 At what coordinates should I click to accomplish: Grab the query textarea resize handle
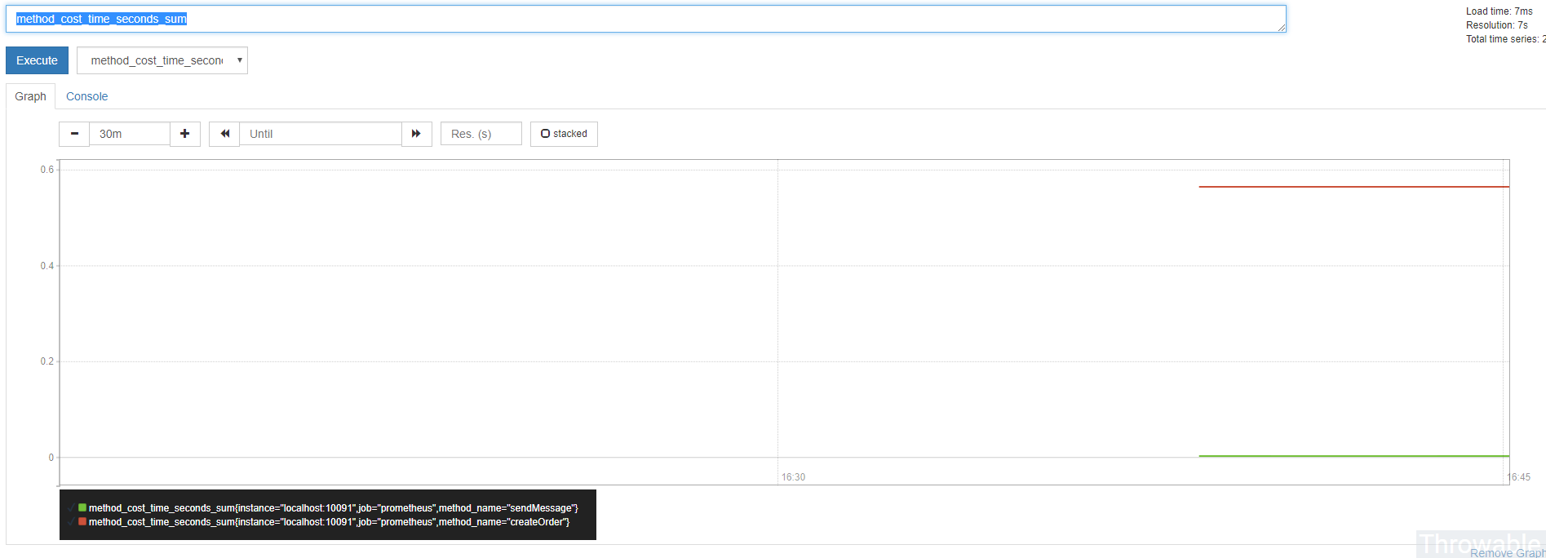(x=1282, y=28)
